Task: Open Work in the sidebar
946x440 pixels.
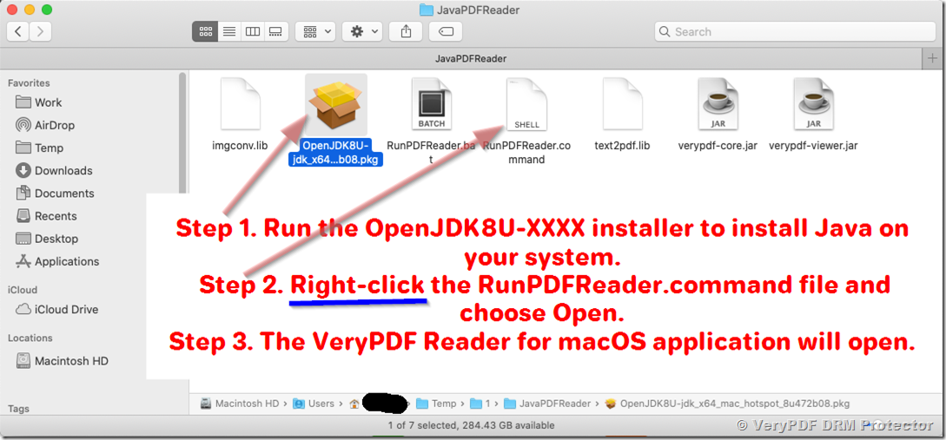Action: [x=48, y=102]
